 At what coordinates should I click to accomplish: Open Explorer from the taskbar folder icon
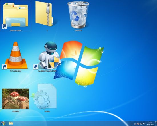pos(11,124)
